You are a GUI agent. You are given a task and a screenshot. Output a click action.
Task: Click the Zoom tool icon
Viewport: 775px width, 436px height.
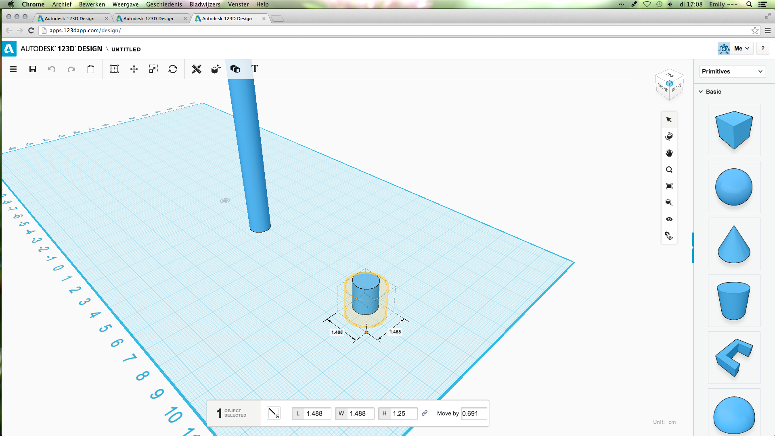pos(669,169)
